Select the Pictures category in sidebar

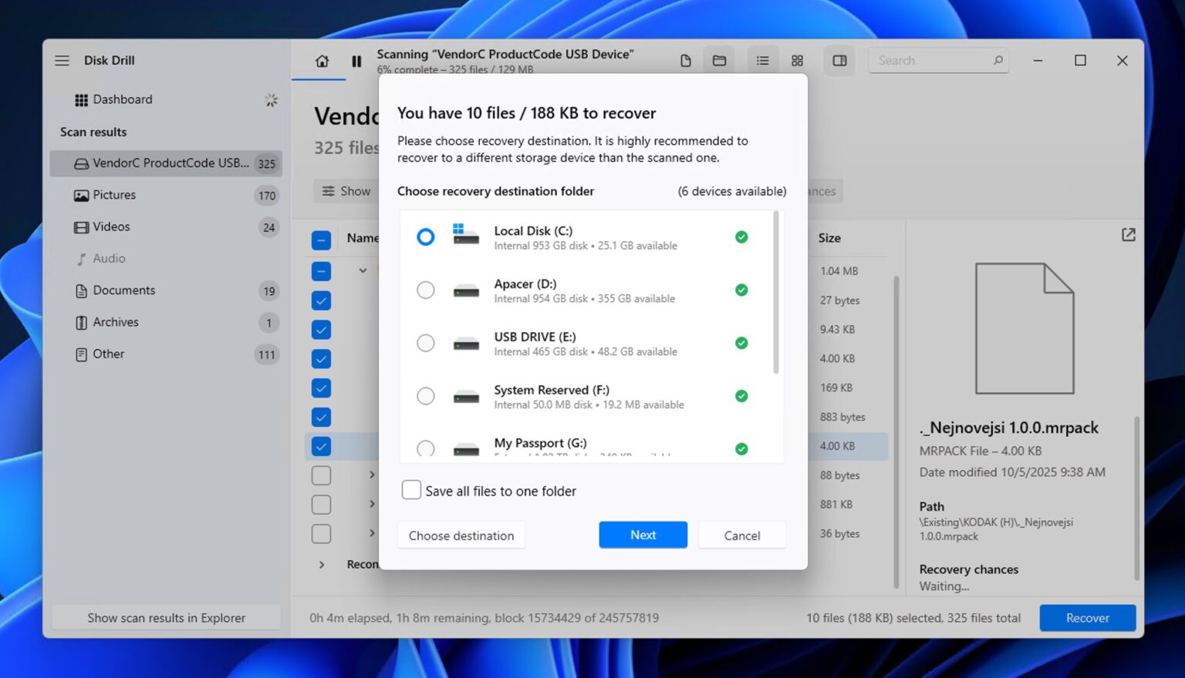(x=114, y=195)
